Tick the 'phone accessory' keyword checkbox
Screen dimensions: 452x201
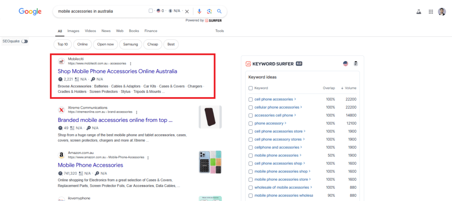tap(251, 123)
